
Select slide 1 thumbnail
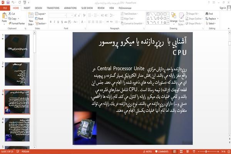click(x=17, y=46)
